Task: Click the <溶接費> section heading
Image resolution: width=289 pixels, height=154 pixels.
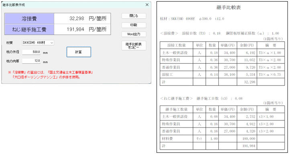Action: (x=169, y=34)
